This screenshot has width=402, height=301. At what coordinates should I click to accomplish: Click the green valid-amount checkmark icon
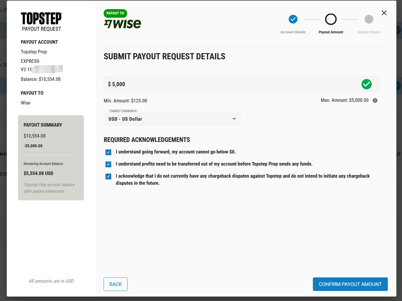point(367,84)
